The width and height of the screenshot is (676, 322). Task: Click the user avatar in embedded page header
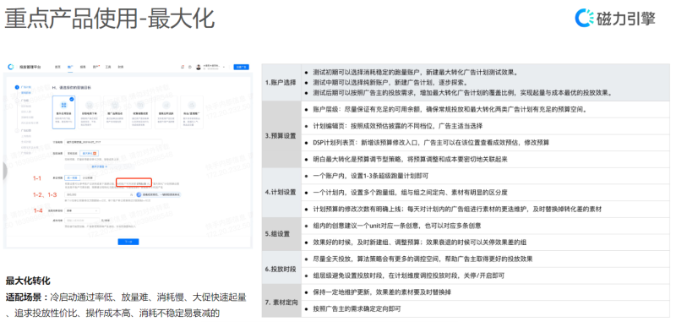click(199, 67)
